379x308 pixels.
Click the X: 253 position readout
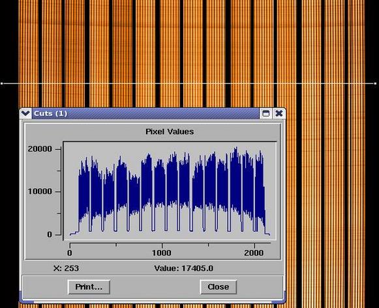click(66, 268)
